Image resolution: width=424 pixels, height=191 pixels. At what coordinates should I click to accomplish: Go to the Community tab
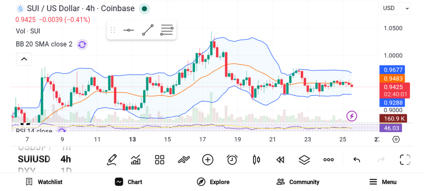click(x=298, y=182)
